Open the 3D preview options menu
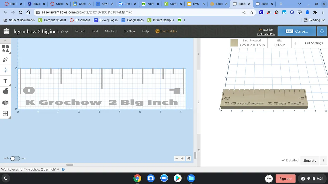 pos(324,160)
